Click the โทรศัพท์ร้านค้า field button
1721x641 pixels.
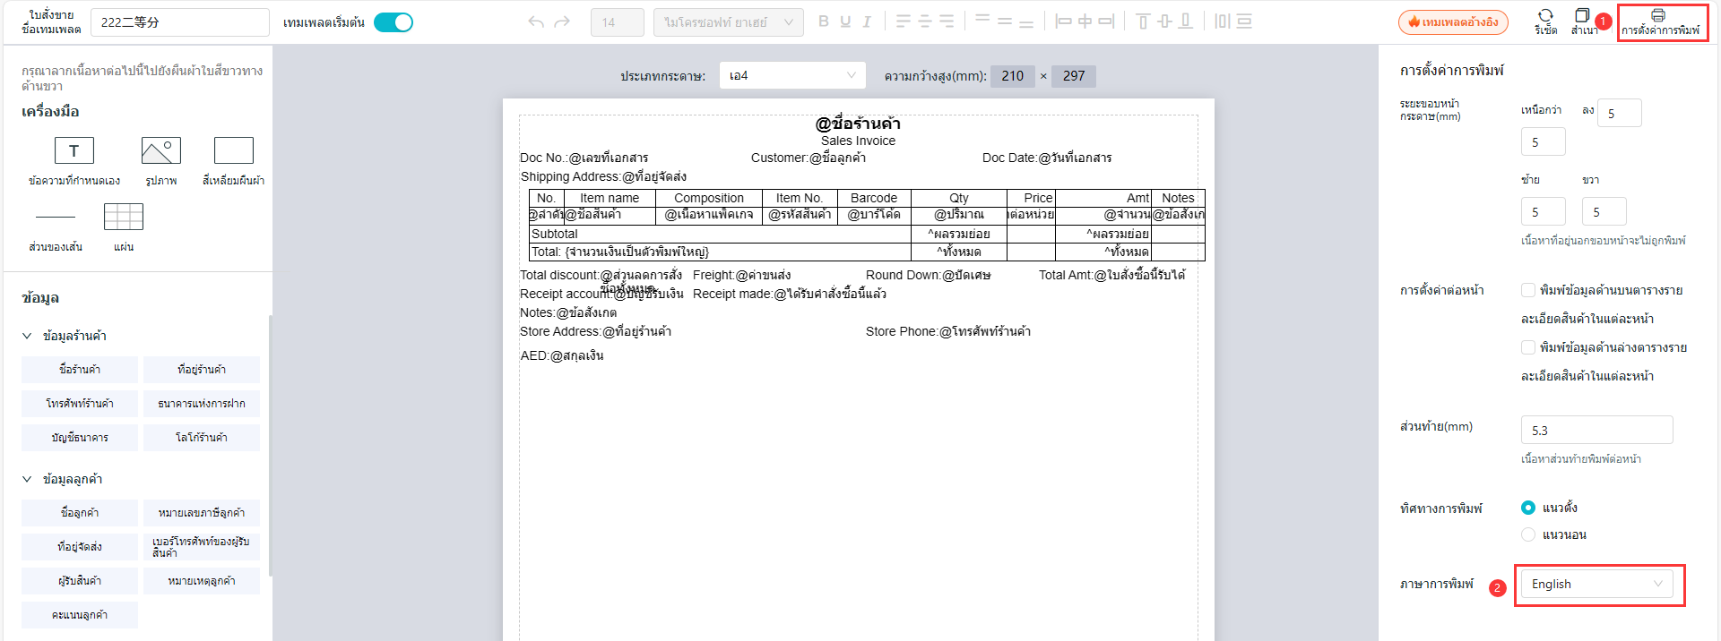(80, 404)
